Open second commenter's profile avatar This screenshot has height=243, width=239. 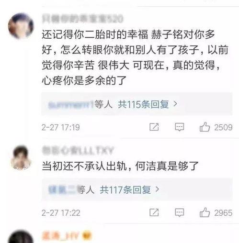point(21,157)
